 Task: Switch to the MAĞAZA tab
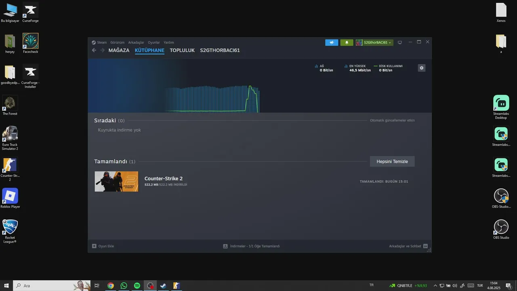[x=119, y=51]
